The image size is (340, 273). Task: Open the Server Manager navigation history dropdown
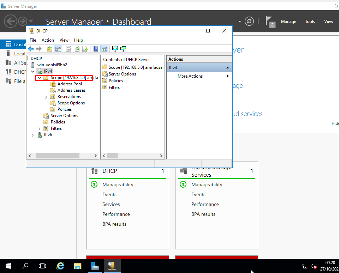[31, 21]
